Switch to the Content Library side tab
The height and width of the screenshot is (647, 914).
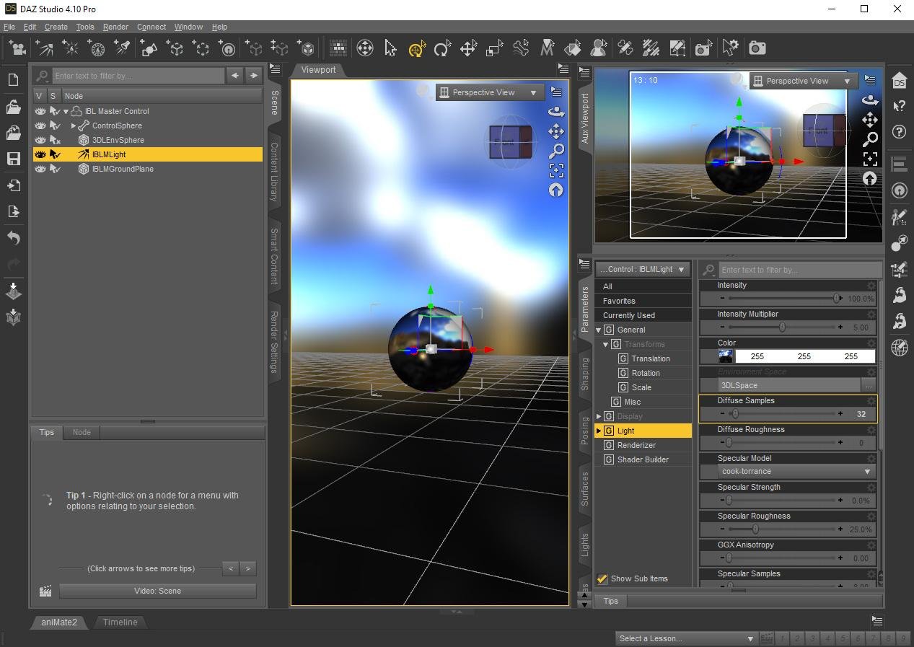[274, 172]
